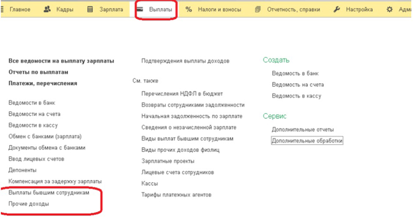The width and height of the screenshot is (413, 221).
Task: Open Ведомости в кассу list
Action: 33,125
